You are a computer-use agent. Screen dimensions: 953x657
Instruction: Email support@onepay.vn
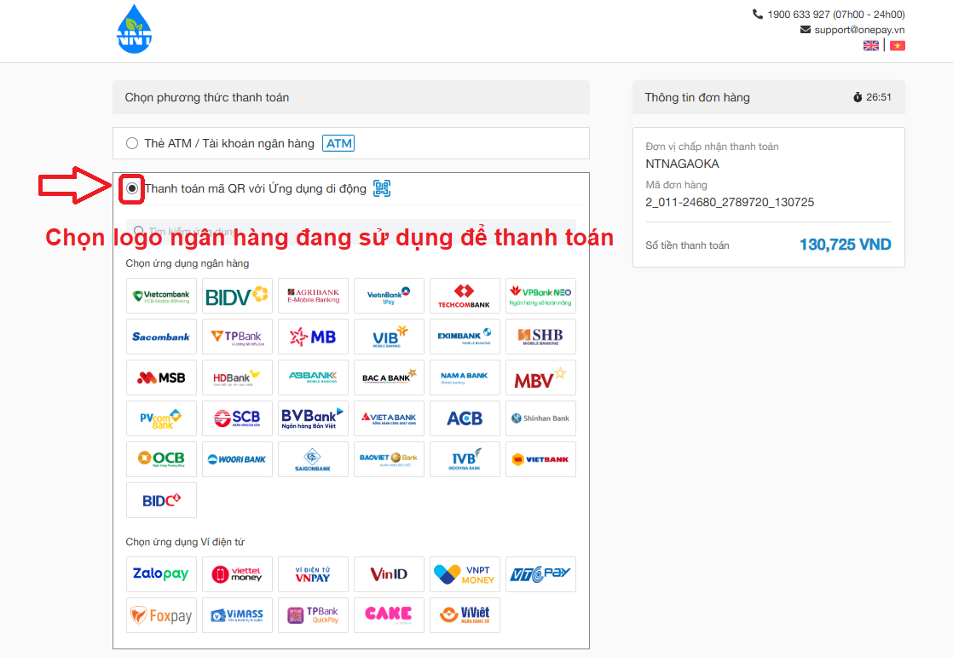(x=858, y=30)
